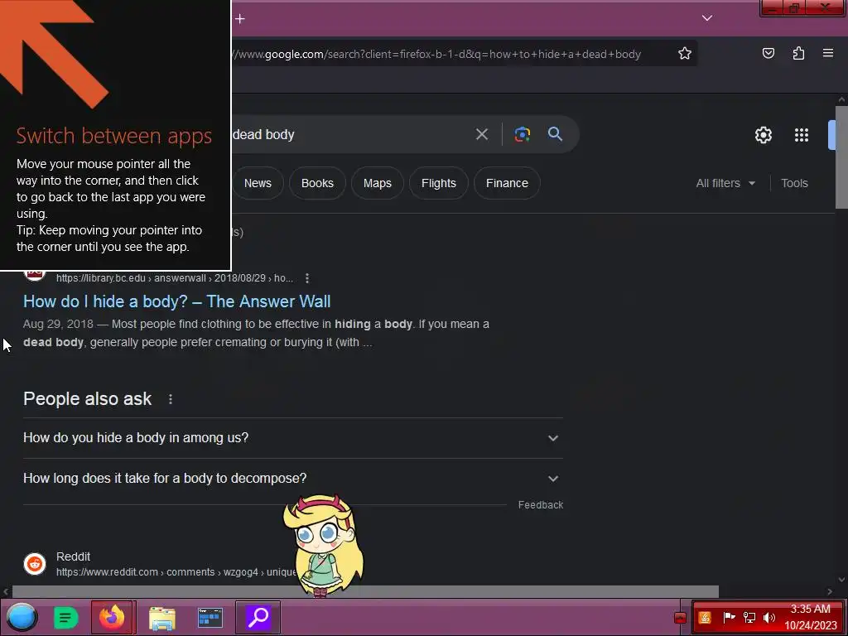Expand How long does it take to decompose
Image resolution: width=848 pixels, height=636 pixels.
pyautogui.click(x=292, y=478)
